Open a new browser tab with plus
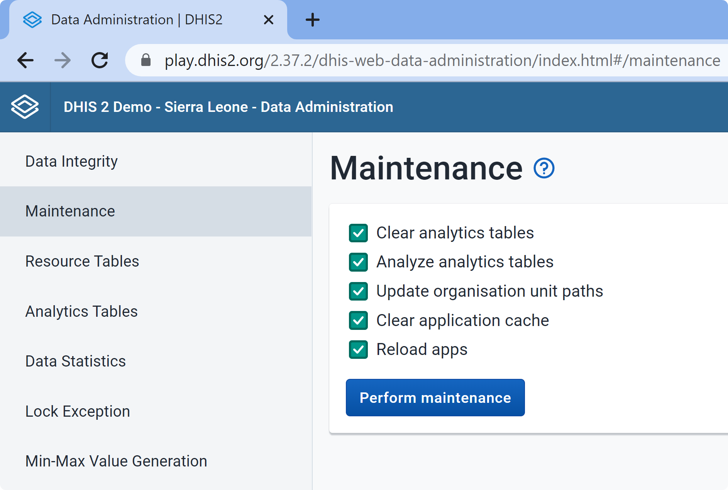 pos(312,20)
